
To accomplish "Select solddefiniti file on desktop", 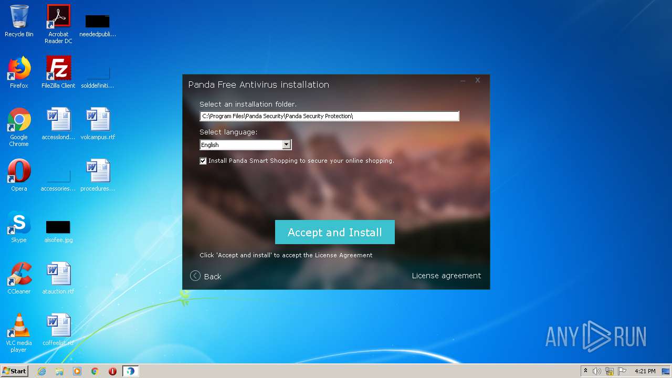I will [98, 77].
